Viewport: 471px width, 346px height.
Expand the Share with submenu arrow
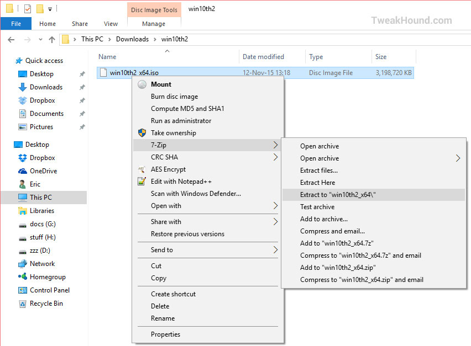[275, 222]
